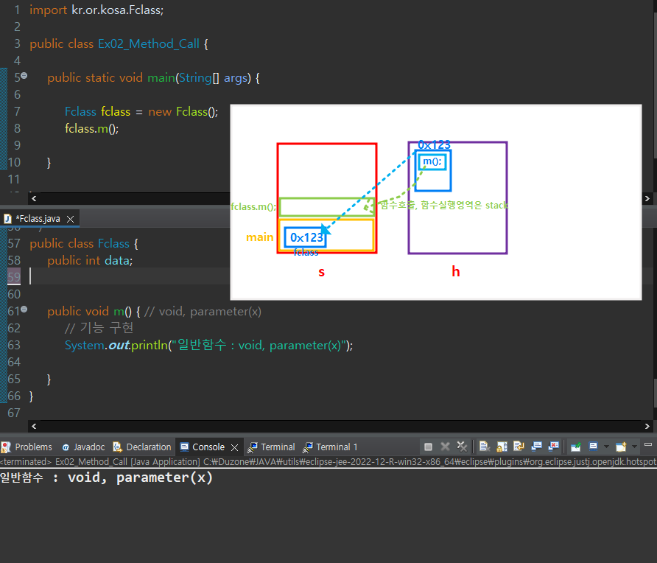Viewport: 657px width, 563px height.
Task: Click Remove Launch single X icon
Action: coord(445,447)
